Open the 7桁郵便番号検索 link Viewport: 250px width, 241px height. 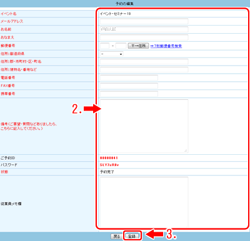pyautogui.click(x=166, y=46)
